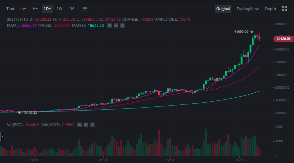This screenshot has width=294, height=163.
Task: Switch to the Depth chart tab
Action: pos(270,9)
